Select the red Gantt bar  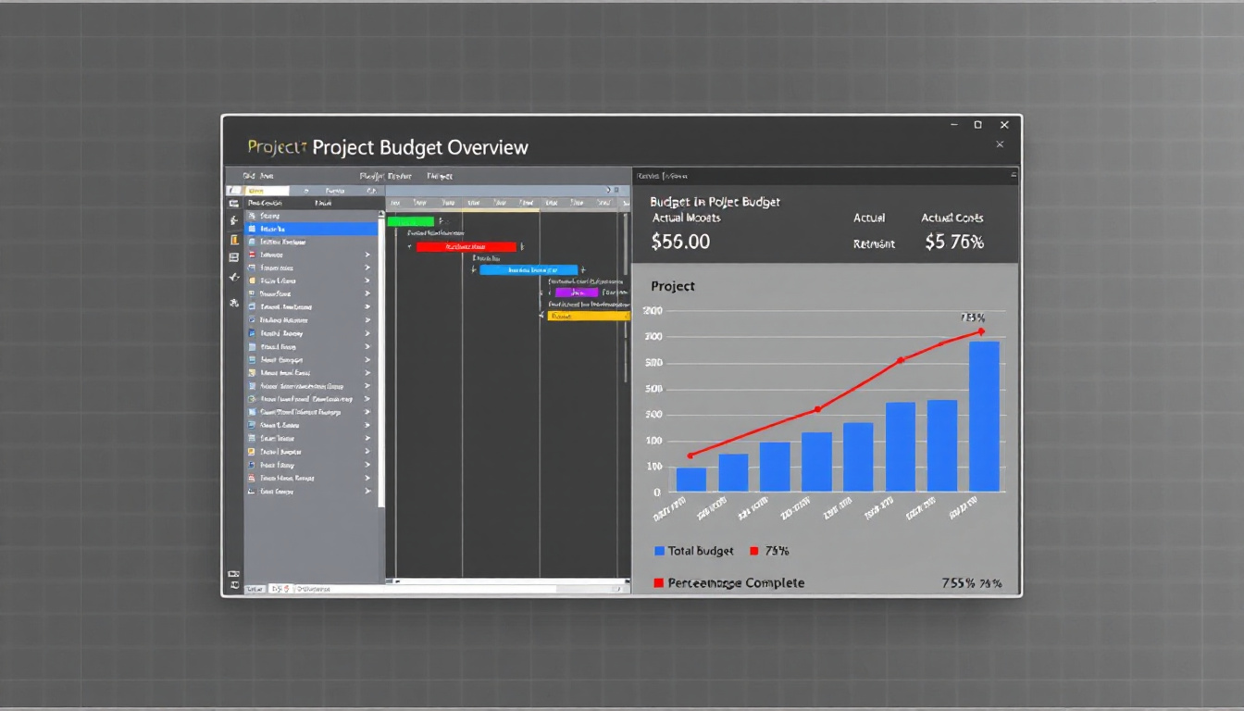pyautogui.click(x=466, y=247)
